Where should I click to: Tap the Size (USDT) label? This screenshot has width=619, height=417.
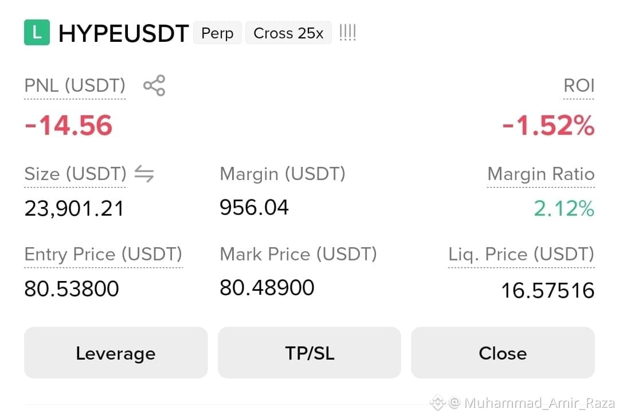pos(76,174)
